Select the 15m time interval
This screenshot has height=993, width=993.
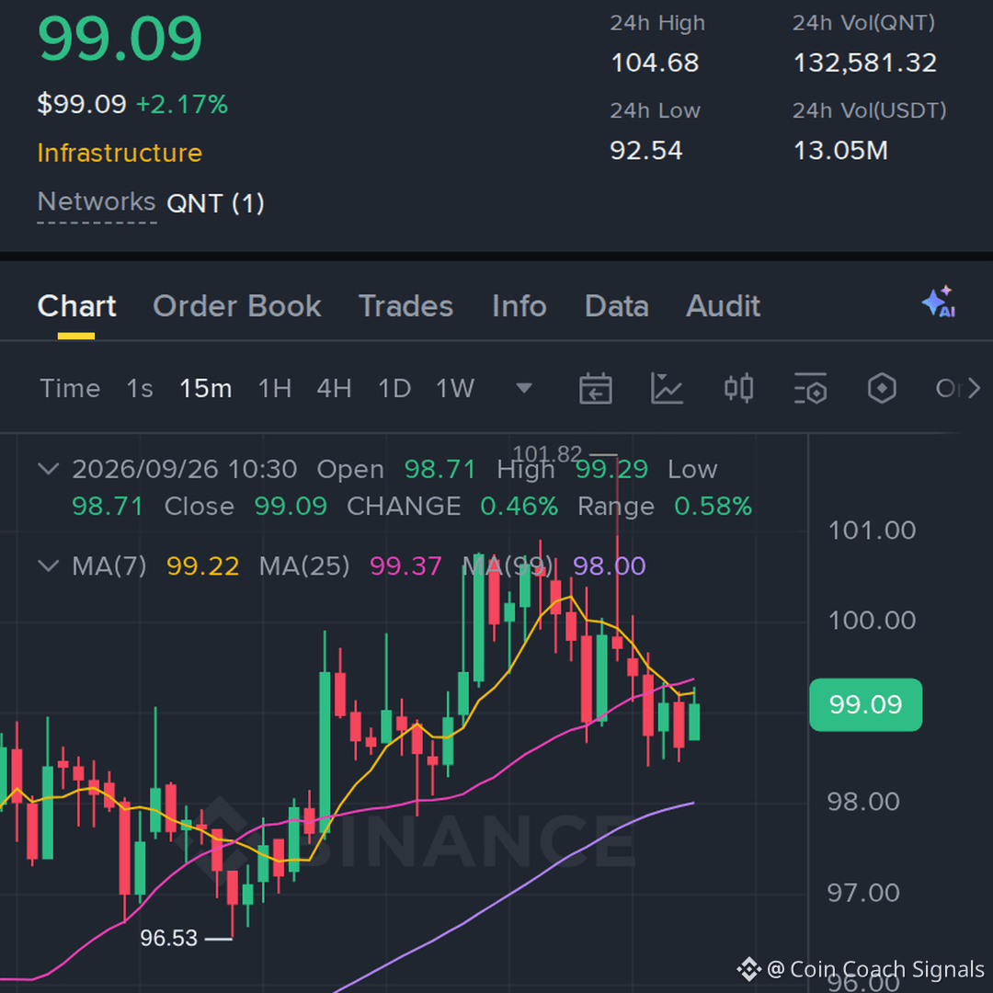click(x=206, y=388)
